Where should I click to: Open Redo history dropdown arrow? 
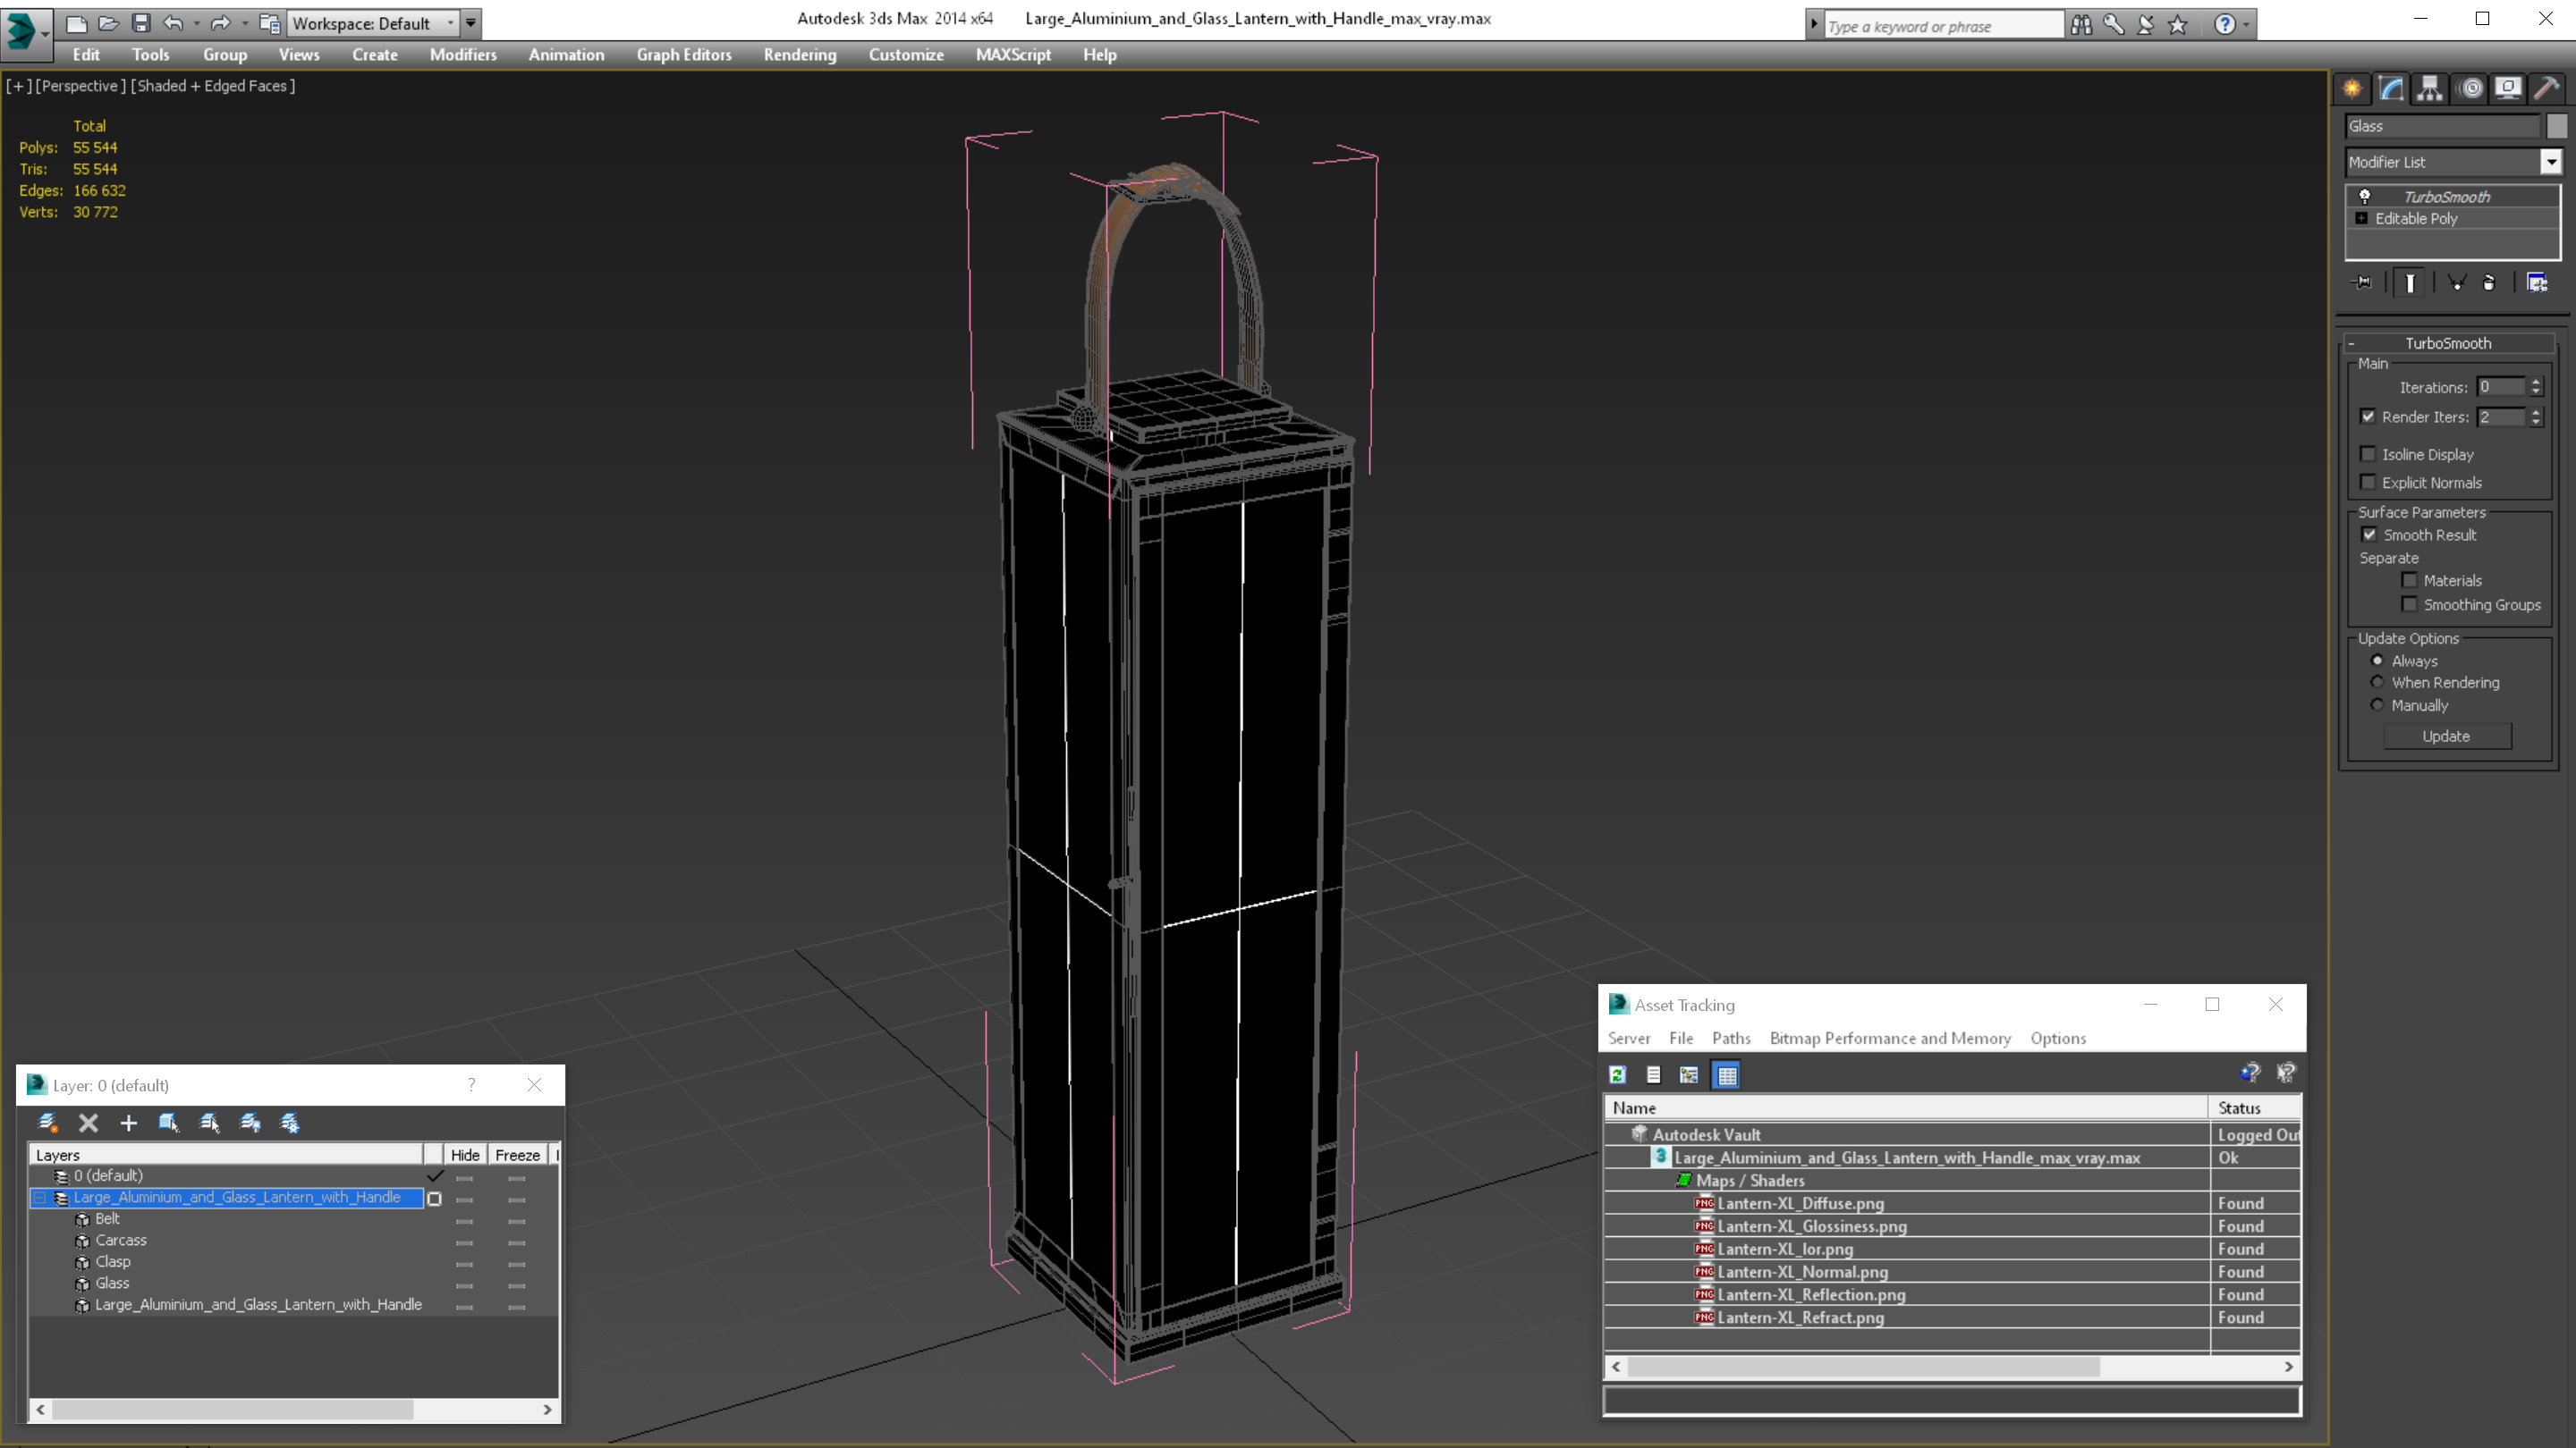point(245,23)
